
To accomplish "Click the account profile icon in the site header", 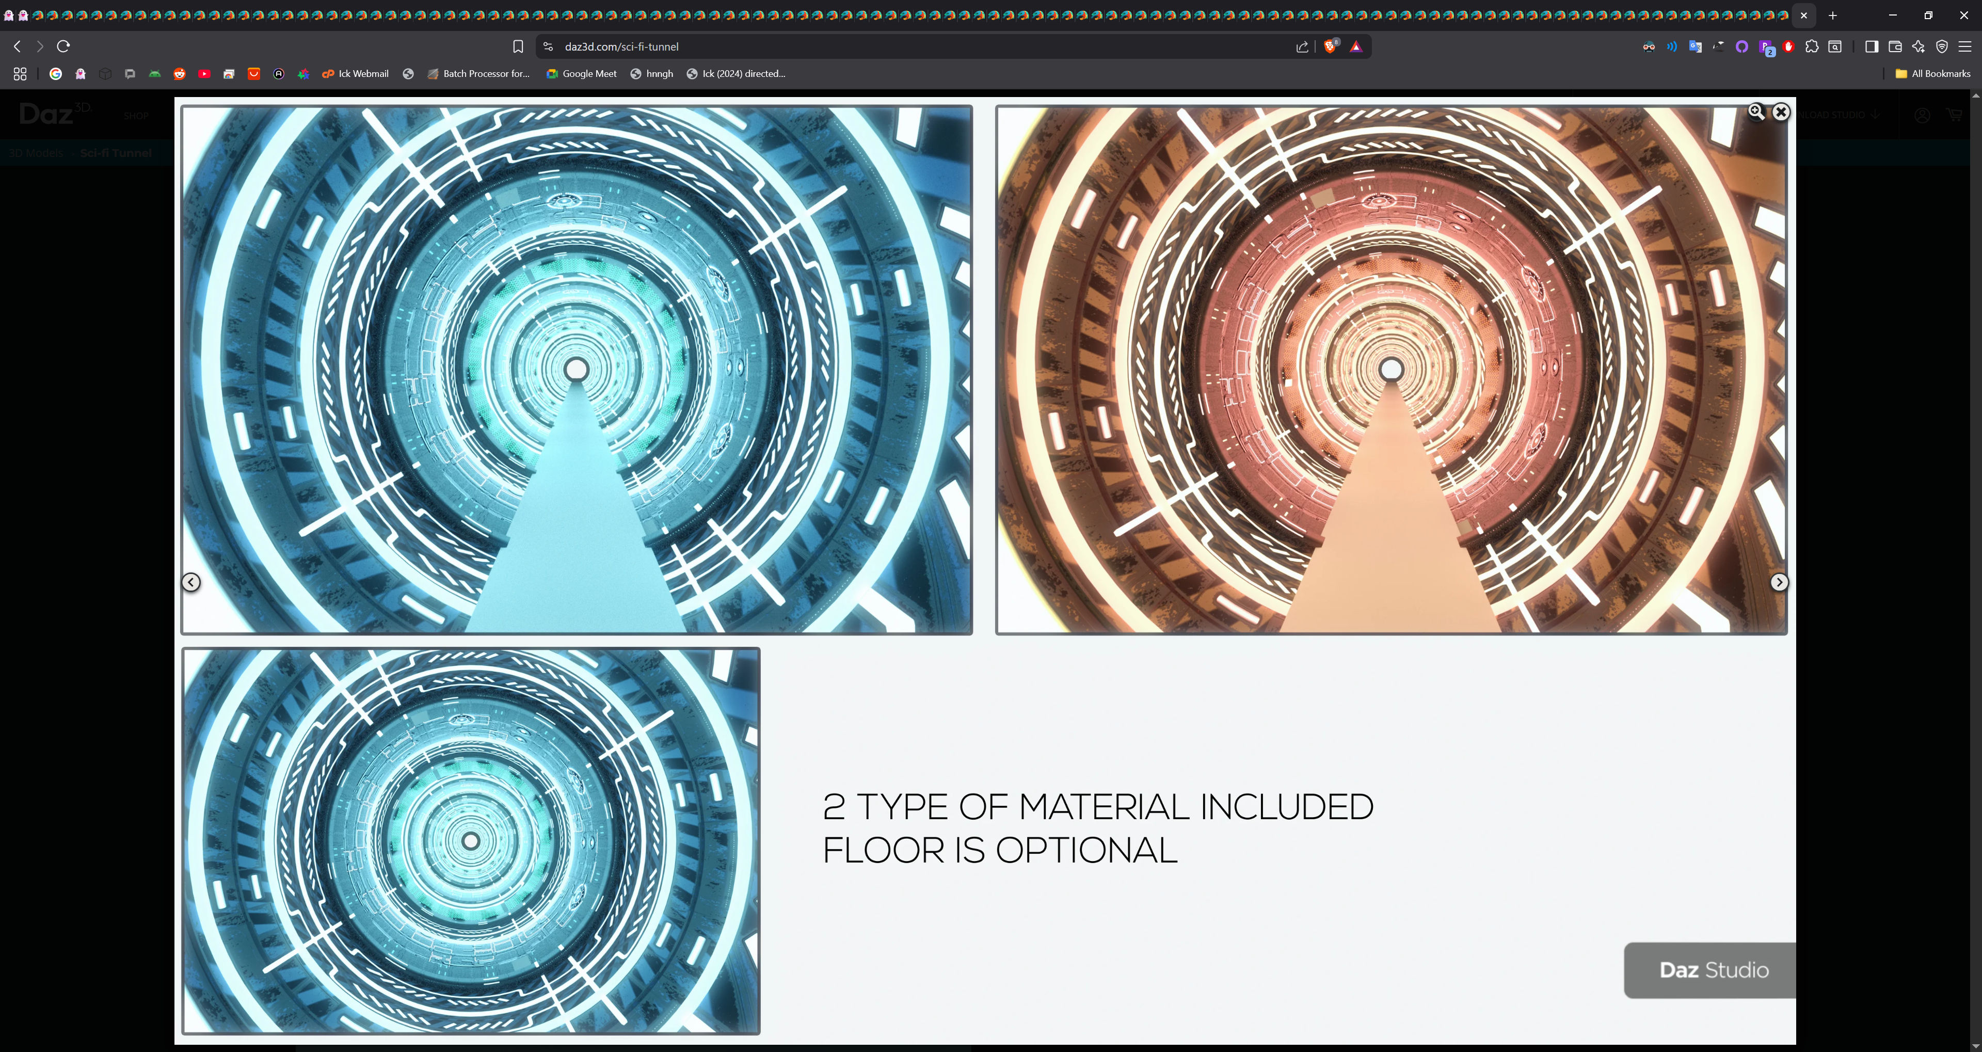I will [1922, 116].
